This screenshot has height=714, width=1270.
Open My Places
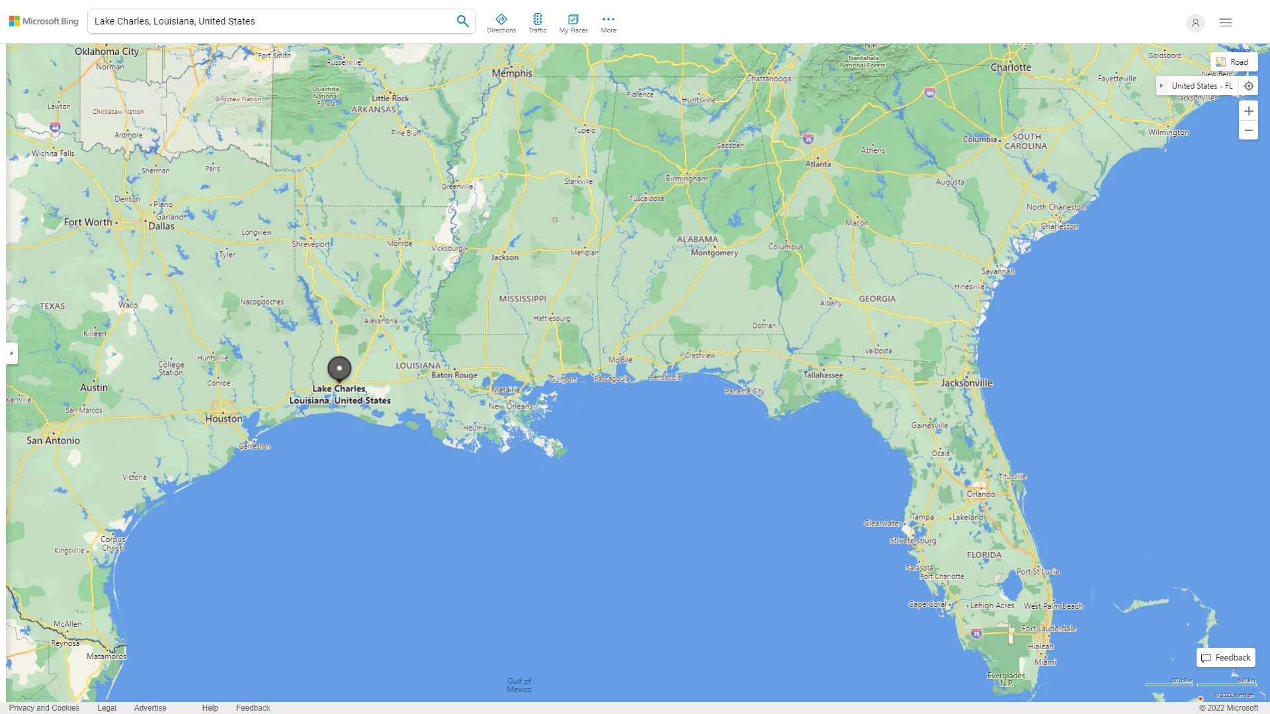(573, 23)
